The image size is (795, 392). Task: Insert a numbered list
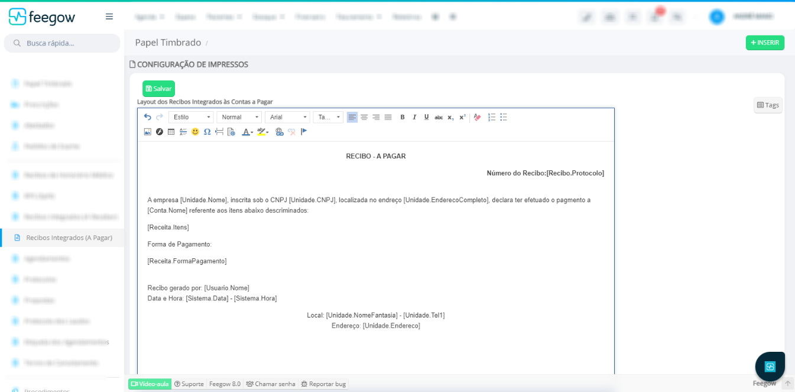492,117
